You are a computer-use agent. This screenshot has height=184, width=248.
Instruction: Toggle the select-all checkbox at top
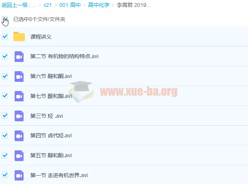pyautogui.click(x=5, y=19)
